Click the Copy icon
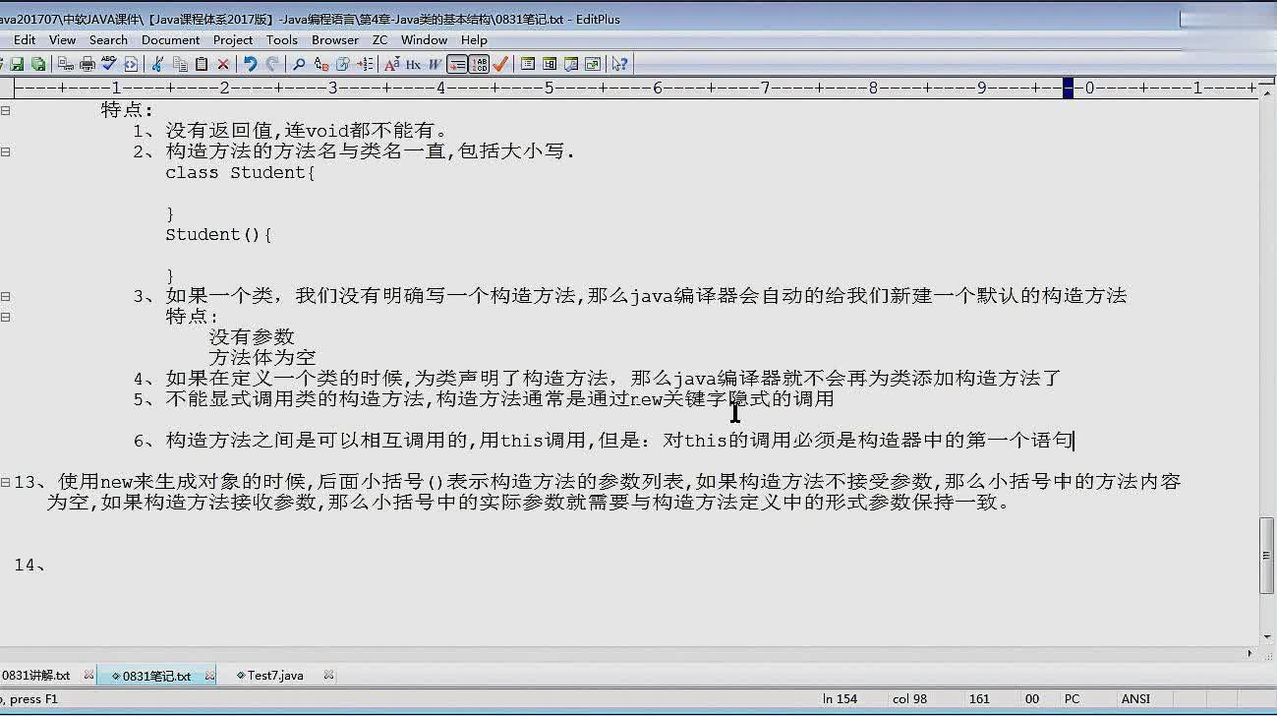1277x716 pixels. [x=180, y=64]
